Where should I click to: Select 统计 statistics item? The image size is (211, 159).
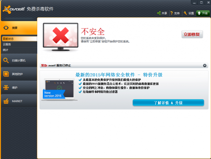click(19, 50)
